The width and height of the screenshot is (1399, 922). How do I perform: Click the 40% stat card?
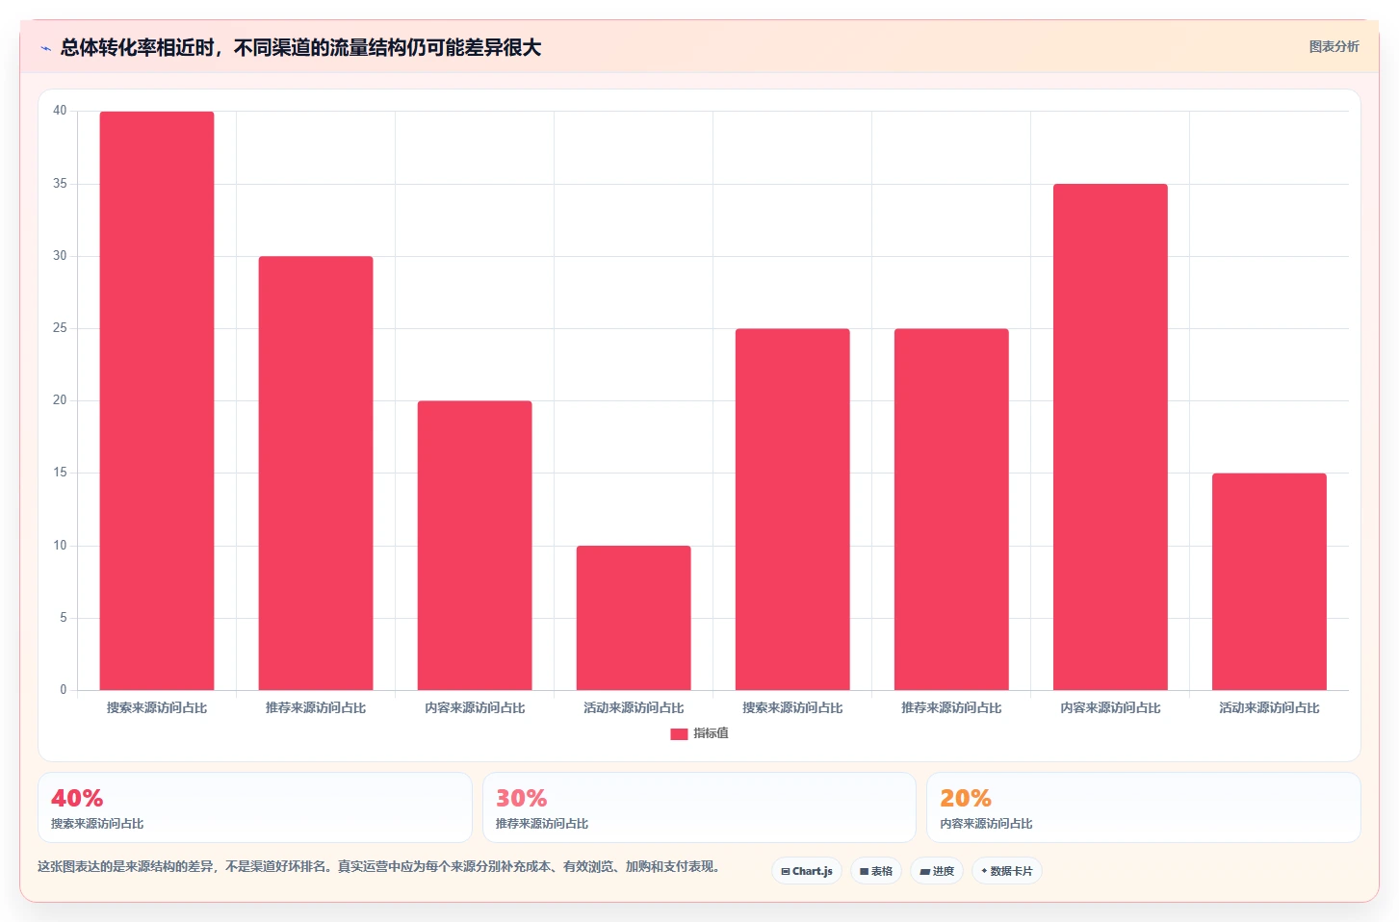click(255, 807)
